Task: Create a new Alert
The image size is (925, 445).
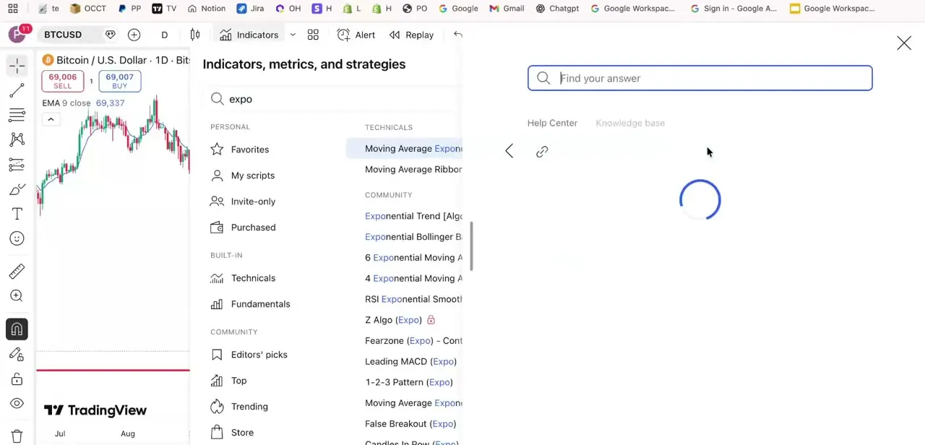Action: coord(356,35)
